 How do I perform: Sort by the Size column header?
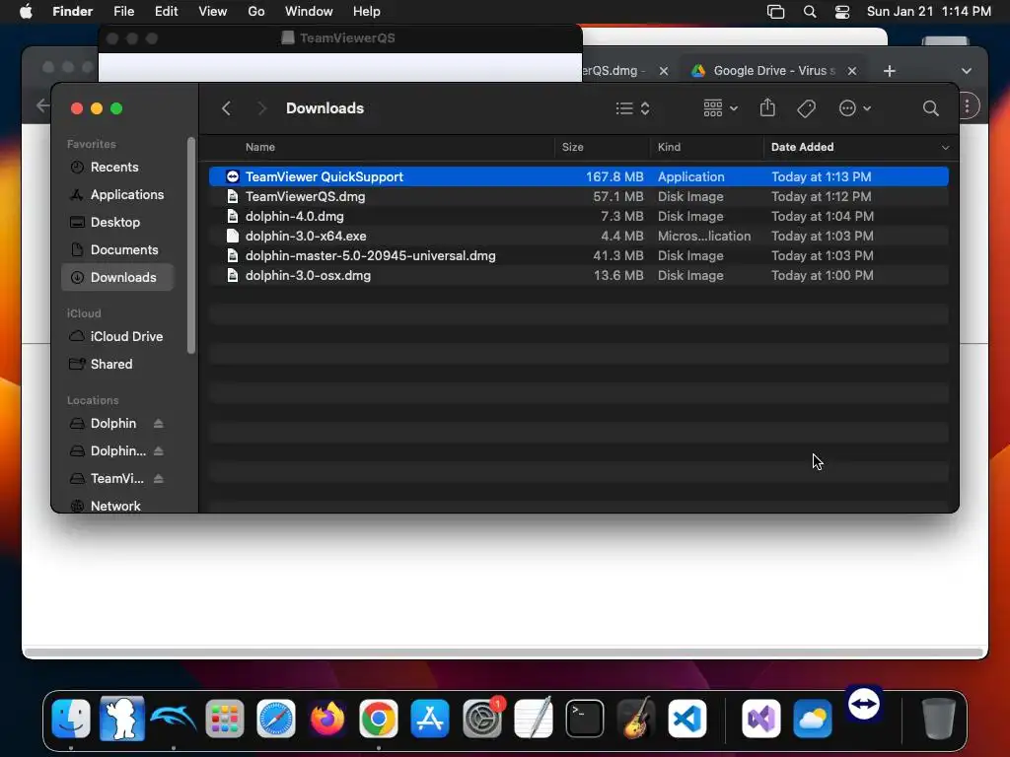(x=573, y=147)
